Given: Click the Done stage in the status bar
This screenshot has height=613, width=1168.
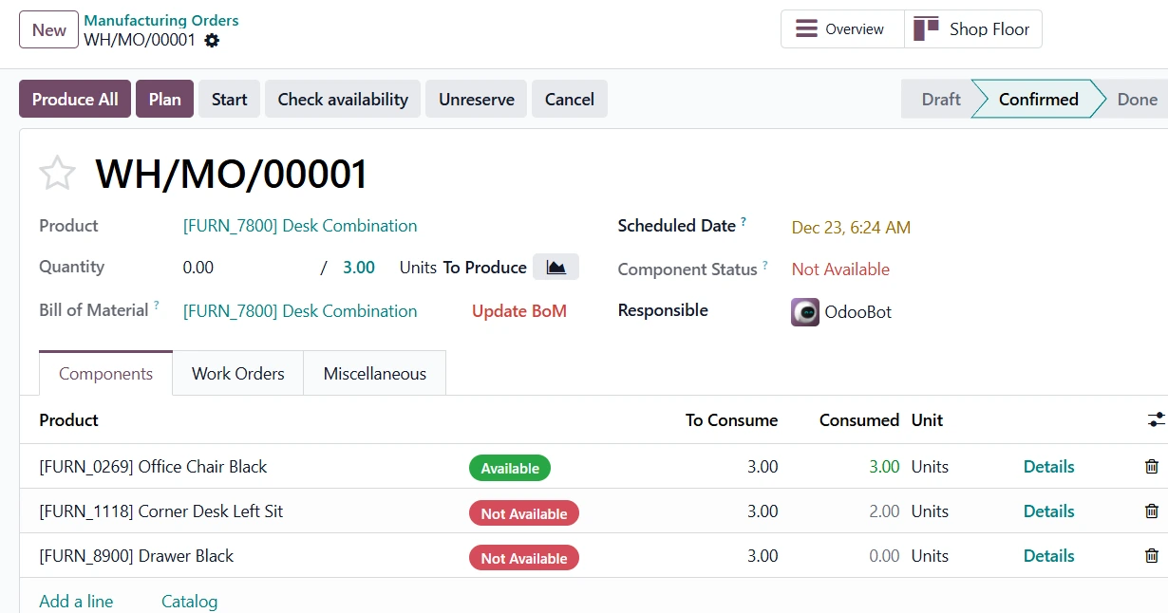Looking at the screenshot, I should (1139, 99).
